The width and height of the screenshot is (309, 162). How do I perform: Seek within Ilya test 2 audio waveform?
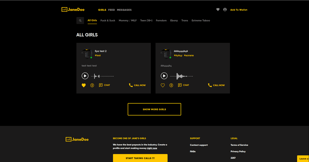click(102, 76)
